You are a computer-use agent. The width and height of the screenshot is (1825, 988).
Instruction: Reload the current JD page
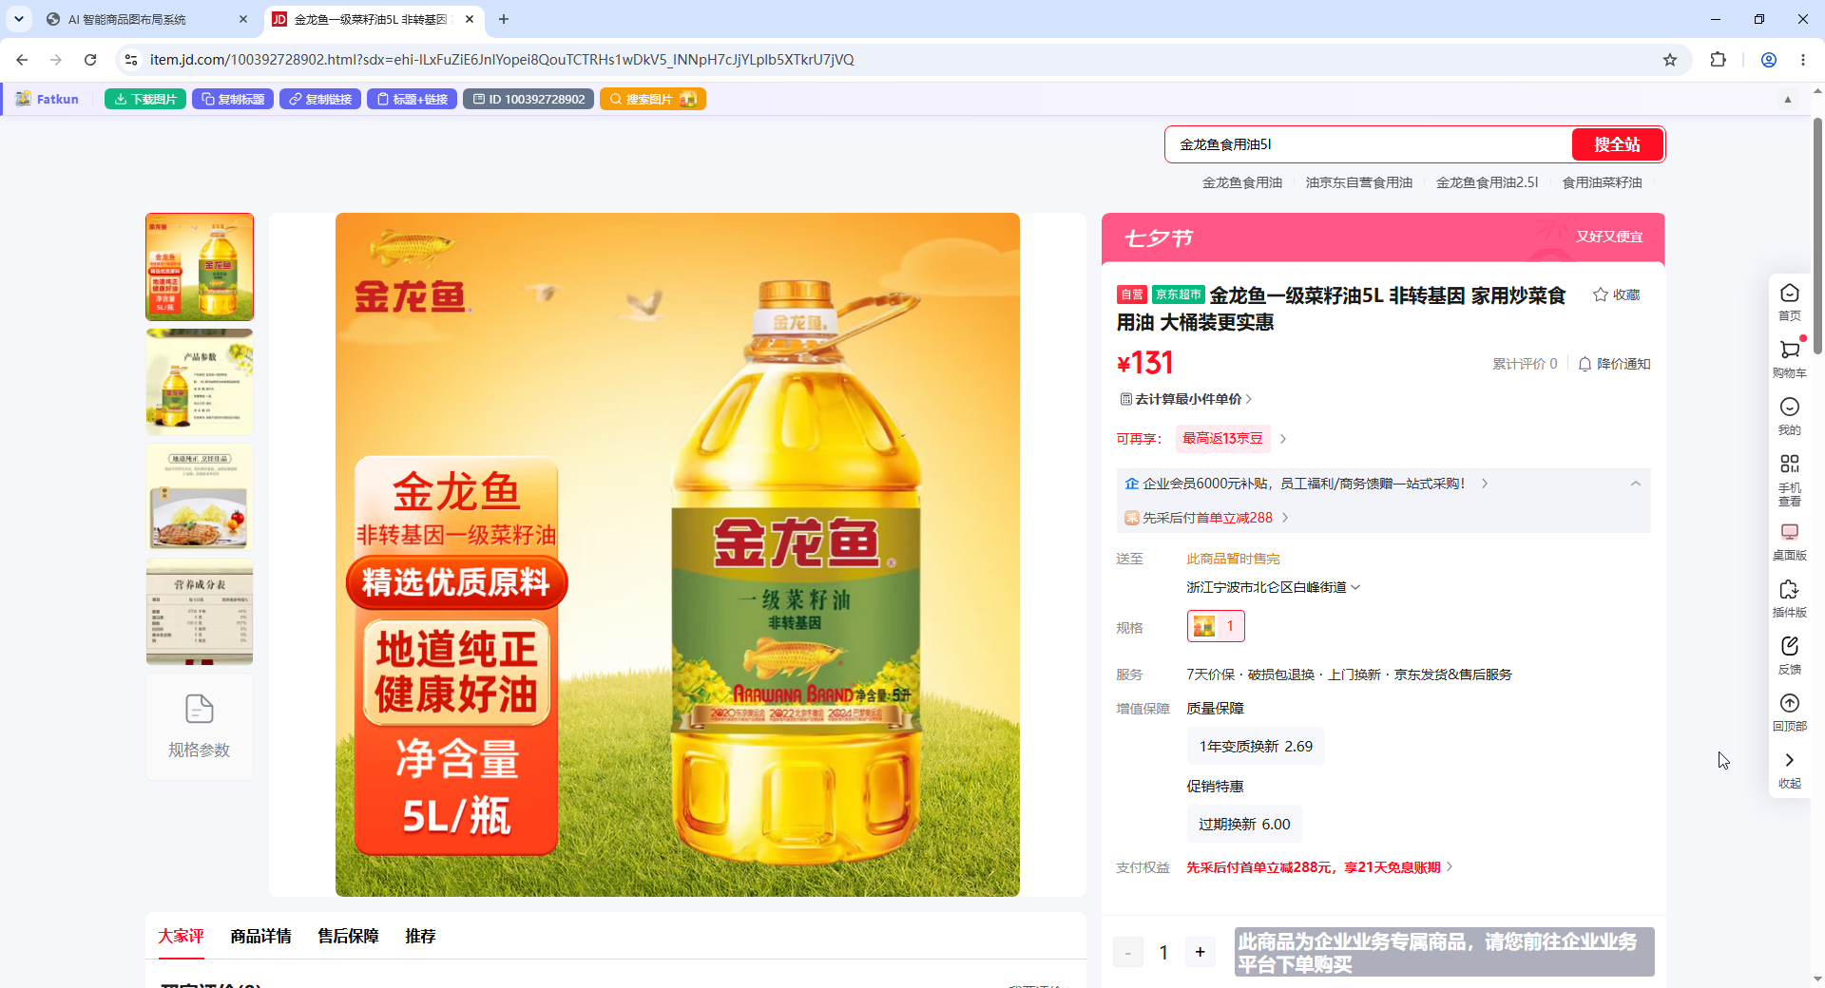tap(90, 60)
